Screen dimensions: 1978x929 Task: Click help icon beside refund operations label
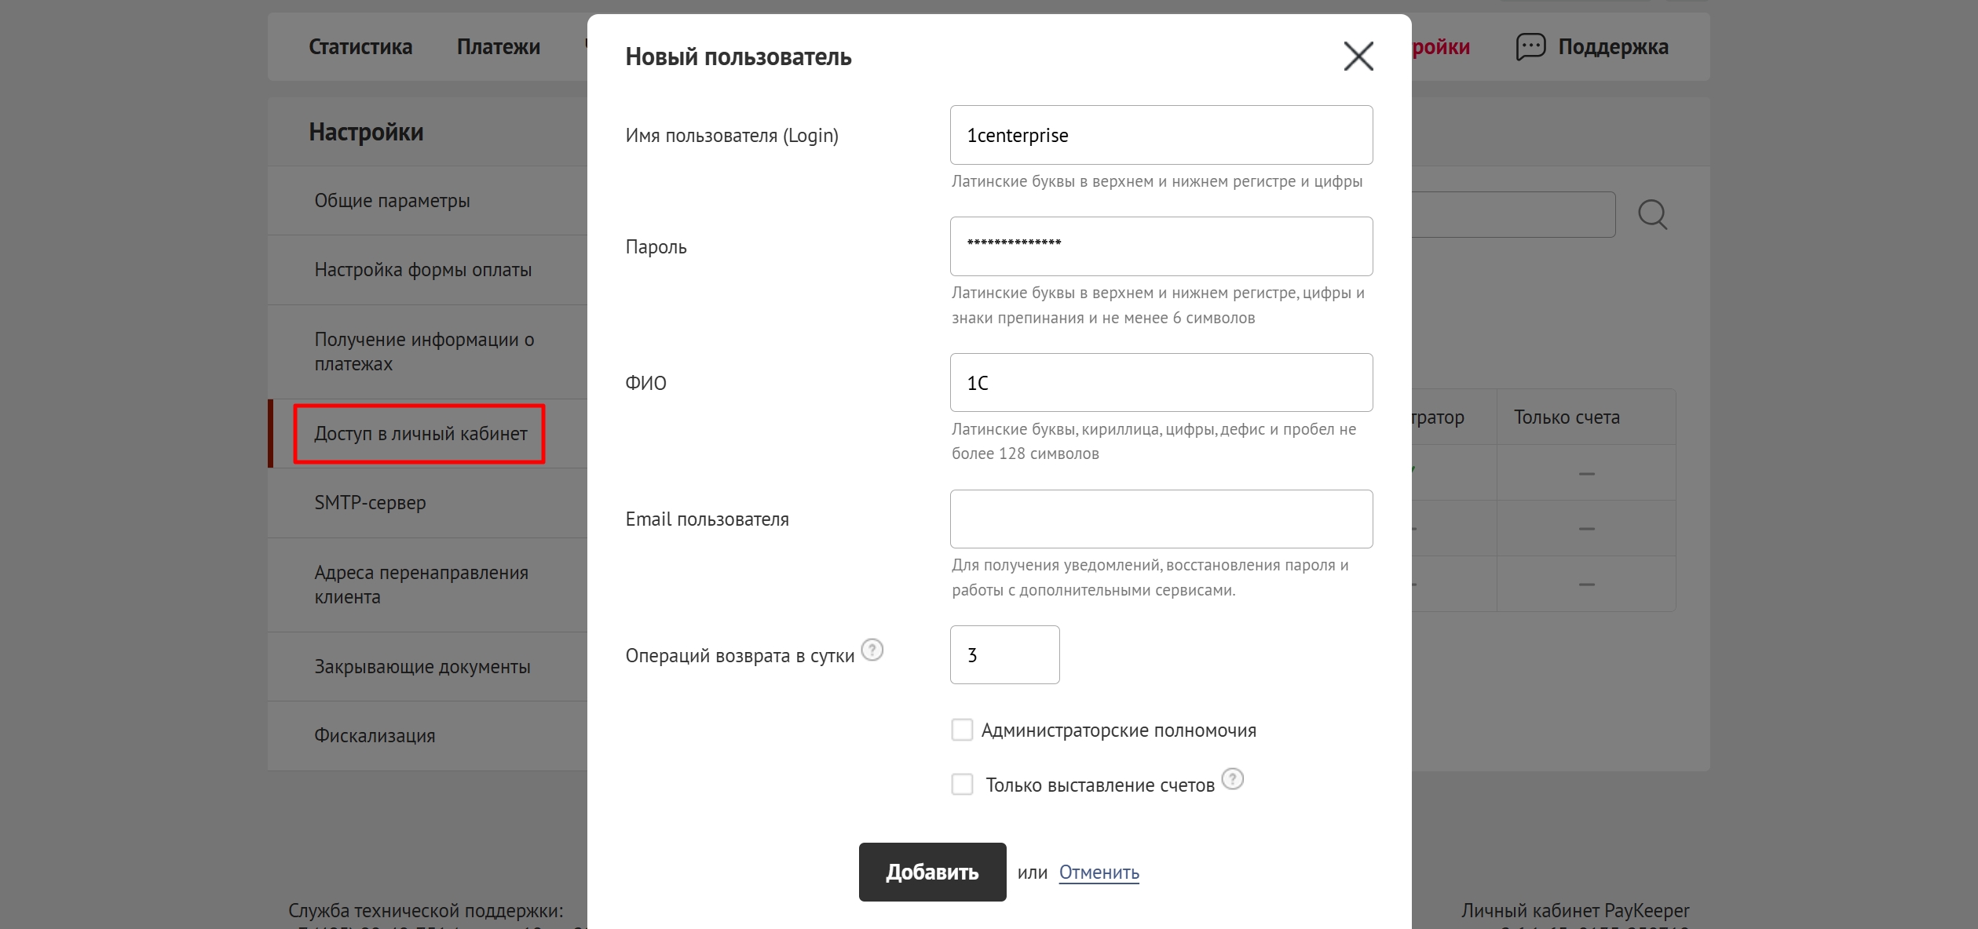[872, 650]
